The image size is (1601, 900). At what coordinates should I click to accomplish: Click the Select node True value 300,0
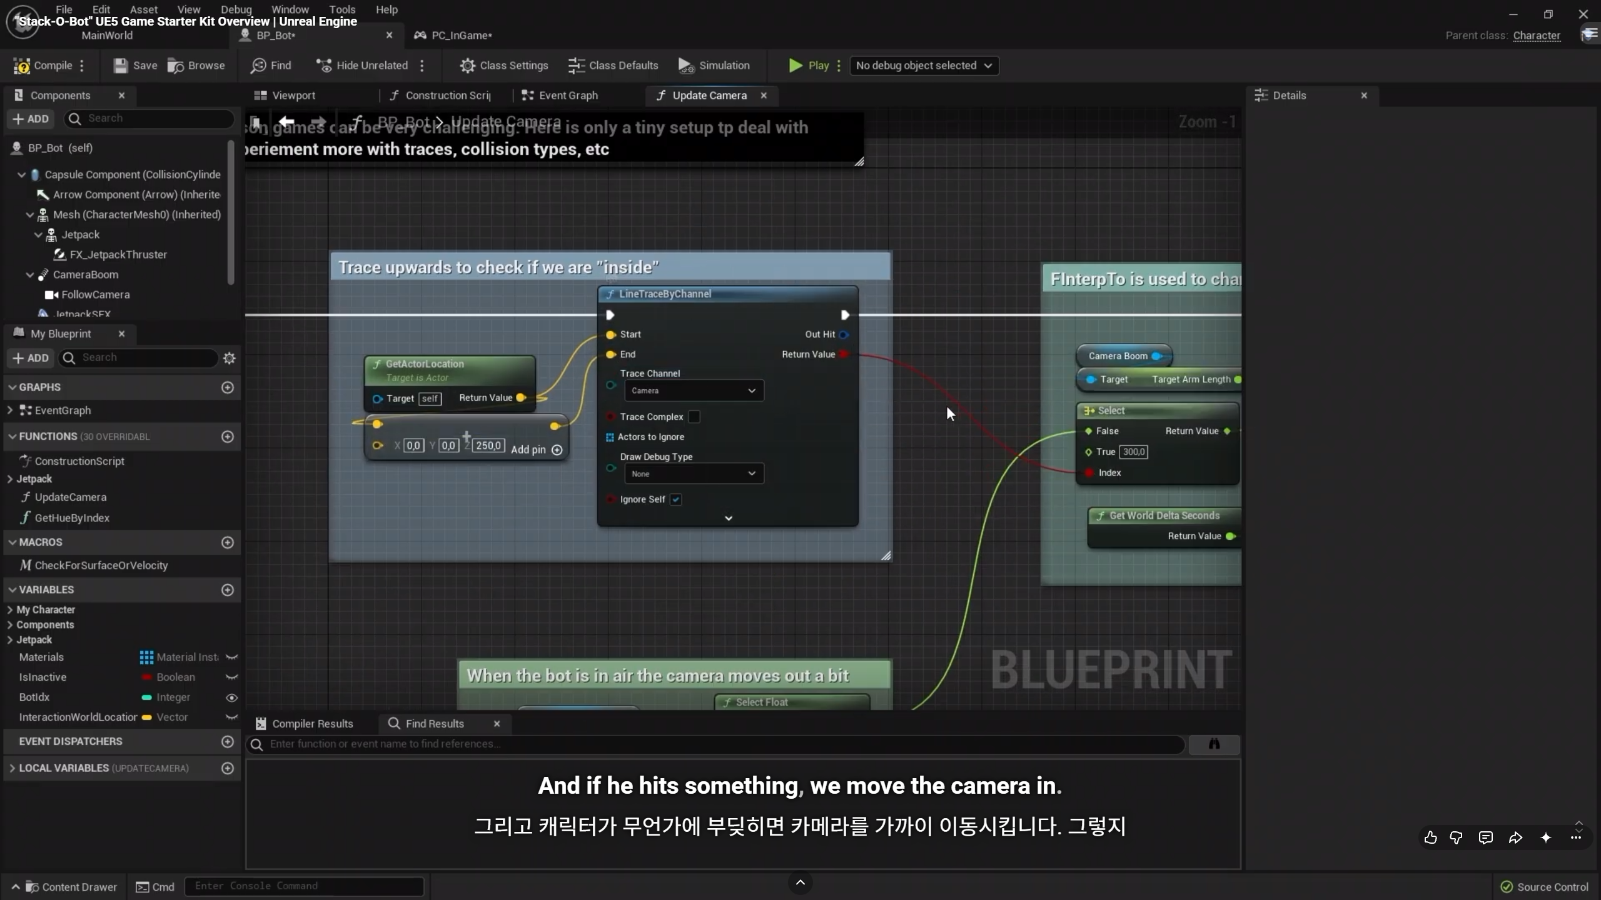click(1133, 452)
